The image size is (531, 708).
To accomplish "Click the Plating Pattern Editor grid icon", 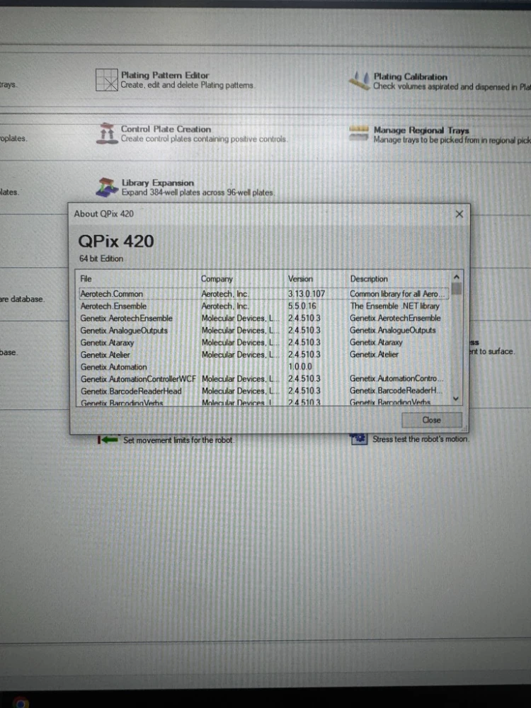I will tap(106, 80).
